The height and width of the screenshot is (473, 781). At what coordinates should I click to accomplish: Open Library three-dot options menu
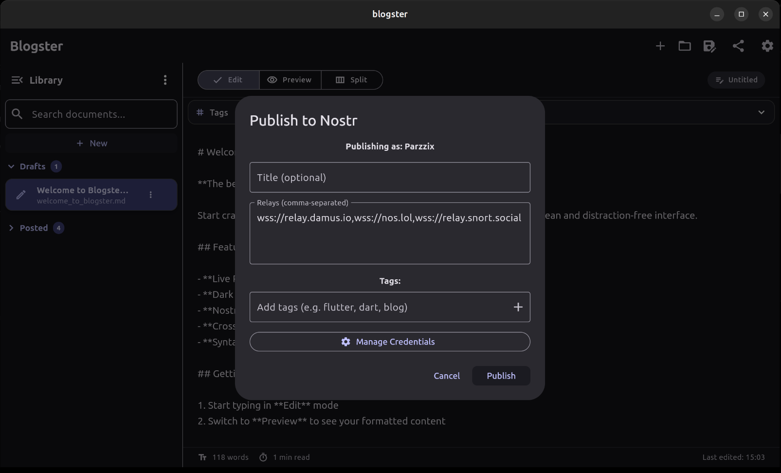165,80
